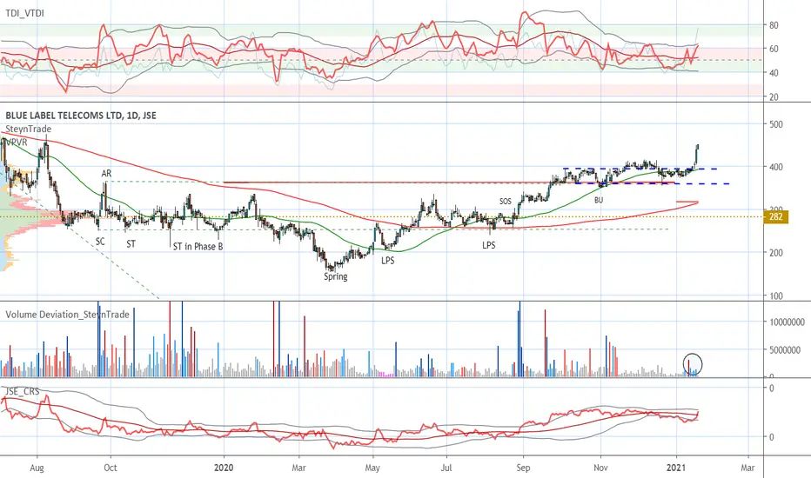Viewport: 811px width, 478px height.
Task: Click the JSE_CRS indicator label
Action: (23, 391)
